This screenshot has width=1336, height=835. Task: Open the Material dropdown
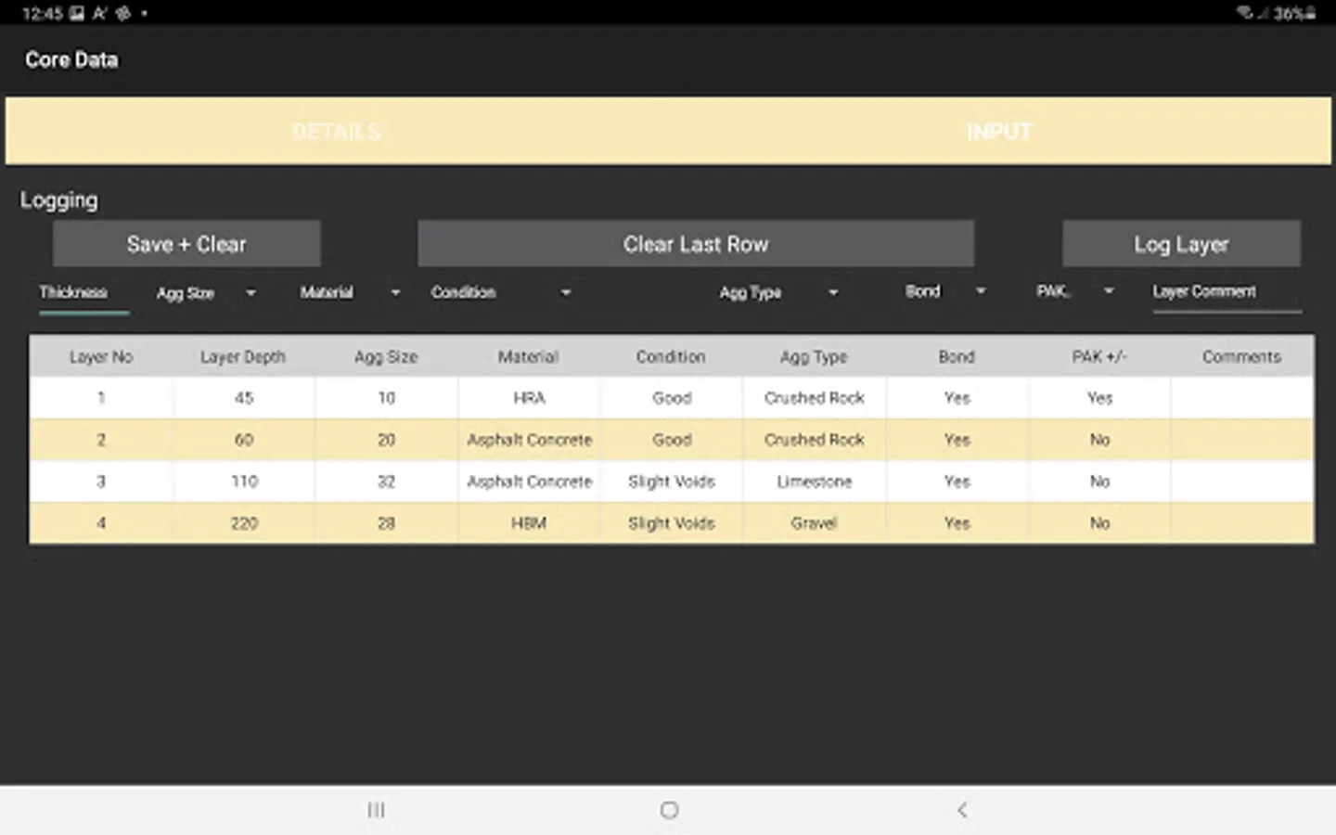[350, 293]
